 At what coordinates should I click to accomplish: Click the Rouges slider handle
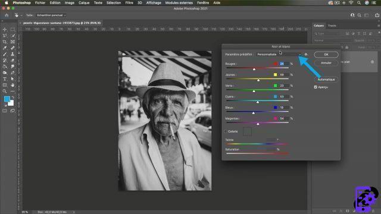pos(254,69)
